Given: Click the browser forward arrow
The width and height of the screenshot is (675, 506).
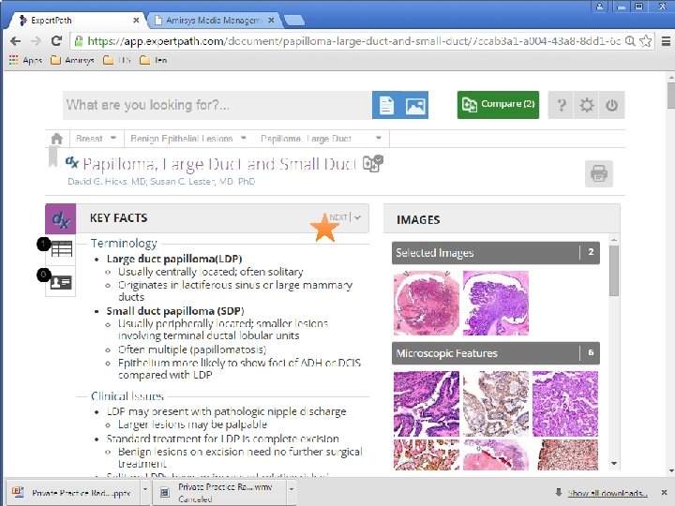Looking at the screenshot, I should [x=37, y=41].
